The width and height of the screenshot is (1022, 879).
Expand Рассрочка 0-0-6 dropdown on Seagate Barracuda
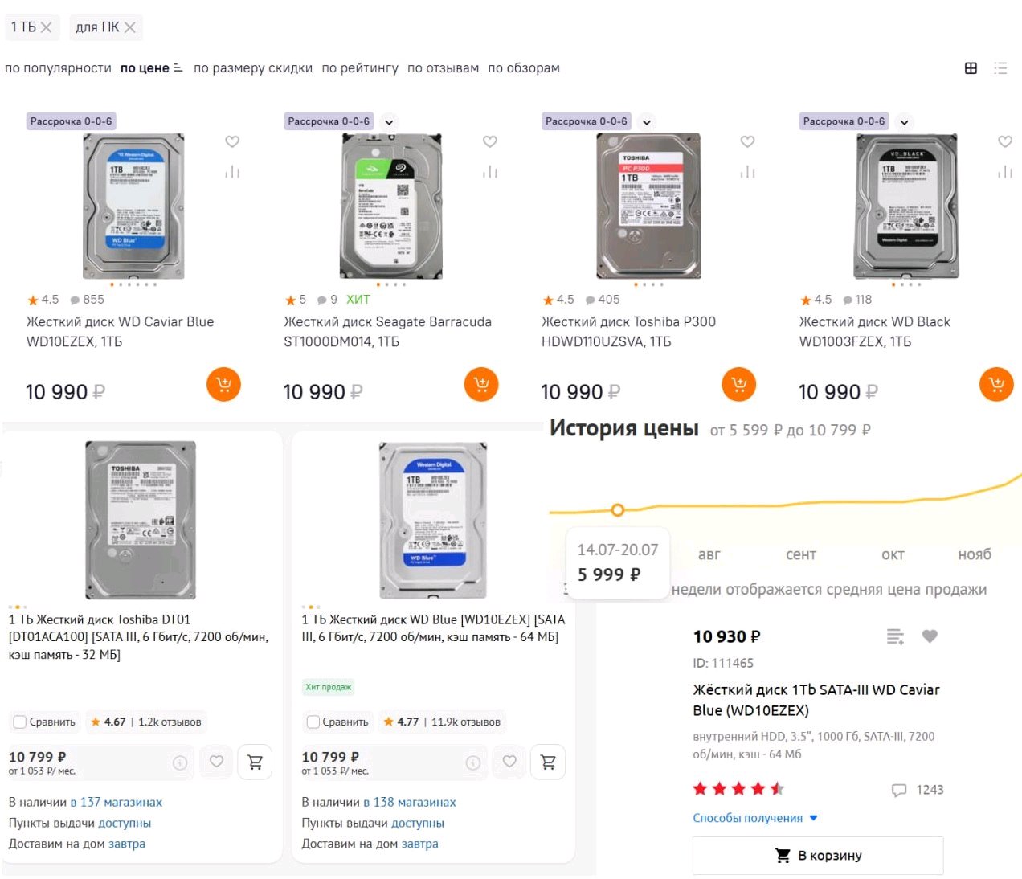[x=389, y=122]
